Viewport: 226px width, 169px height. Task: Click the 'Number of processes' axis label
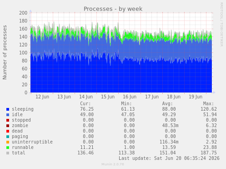click(x=5, y=52)
